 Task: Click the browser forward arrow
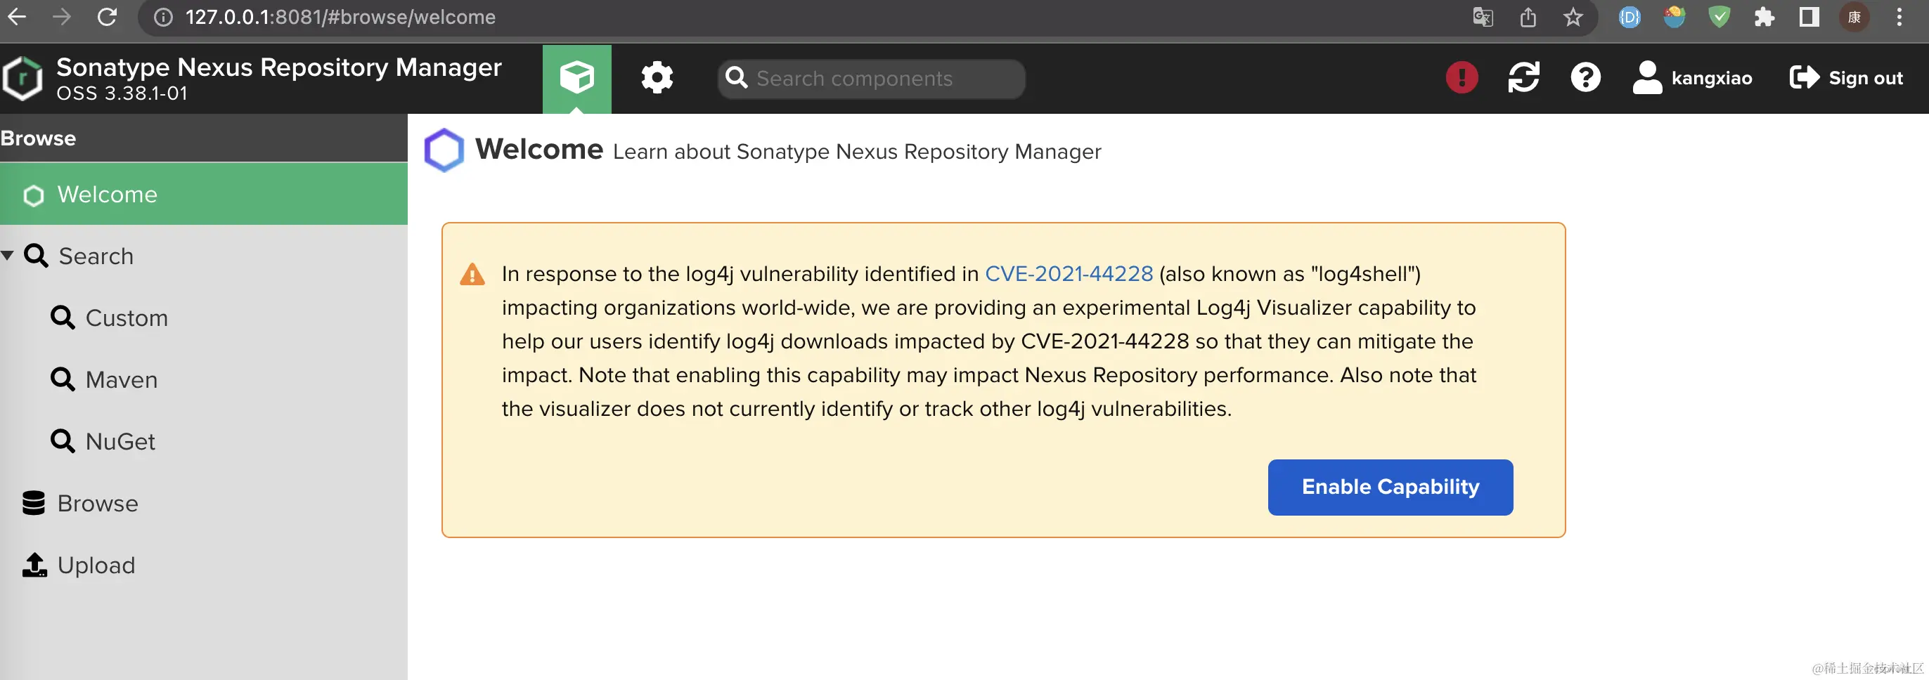tap(61, 16)
